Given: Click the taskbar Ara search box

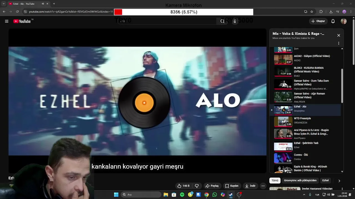Looking at the screenshot, I should coord(141,195).
